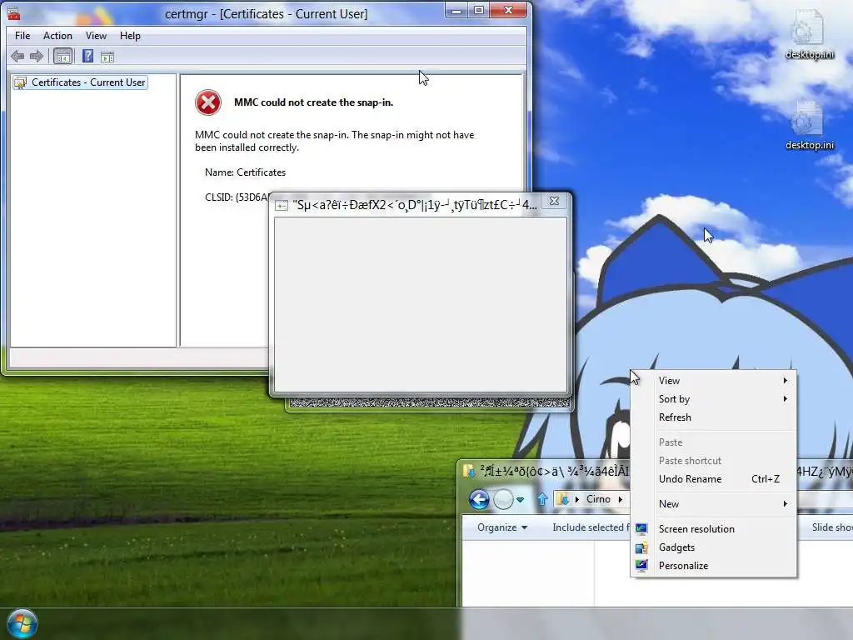Screen dimensions: 853x640
Task: Click the Forward arrow in certmgr toolbar
Action: (x=37, y=56)
